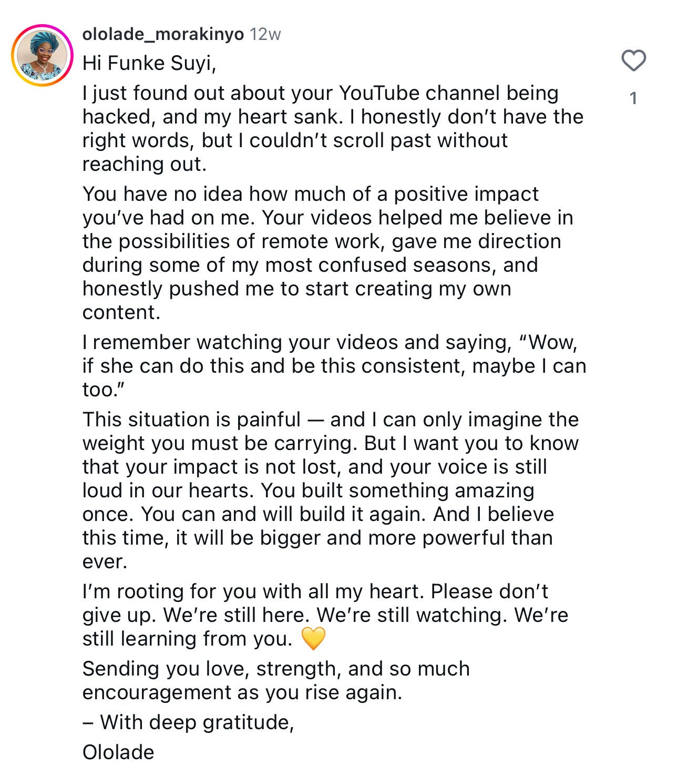Click the word "YouTube" in the comment

click(379, 93)
